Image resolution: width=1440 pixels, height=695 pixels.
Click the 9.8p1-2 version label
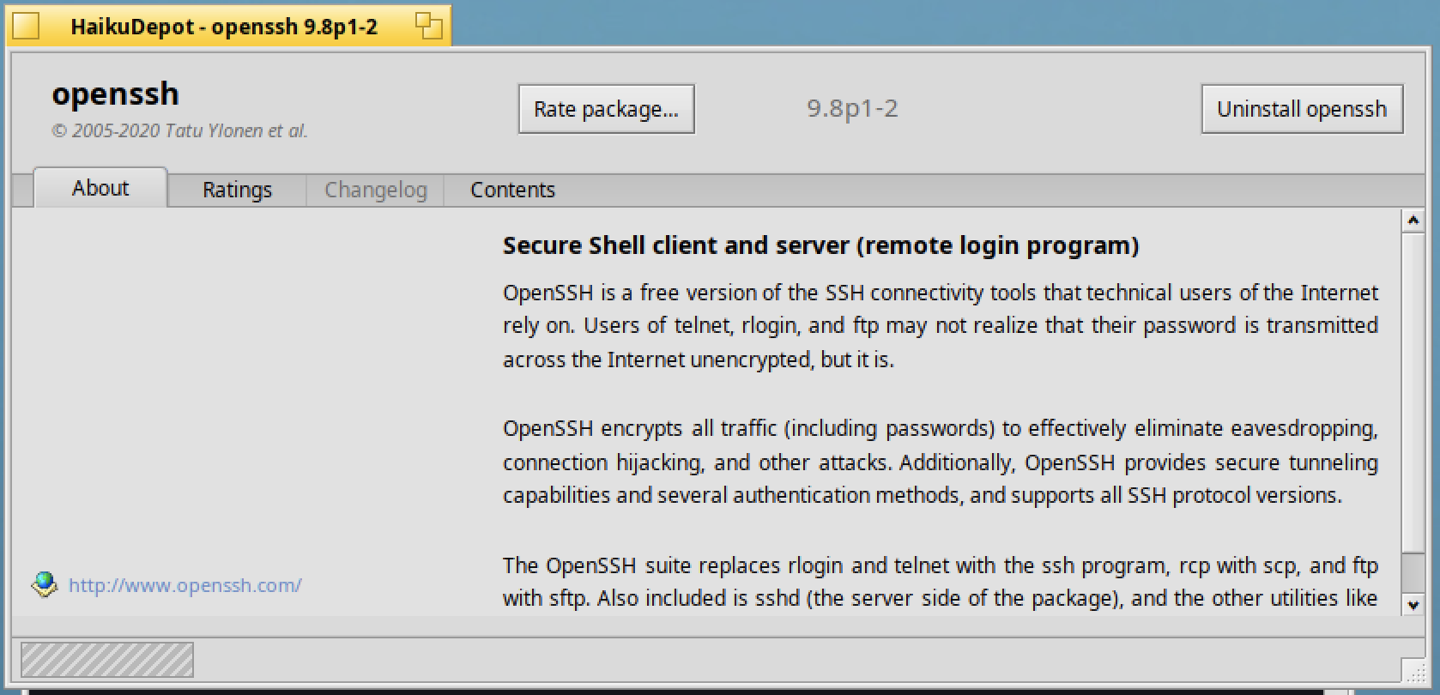(x=852, y=109)
